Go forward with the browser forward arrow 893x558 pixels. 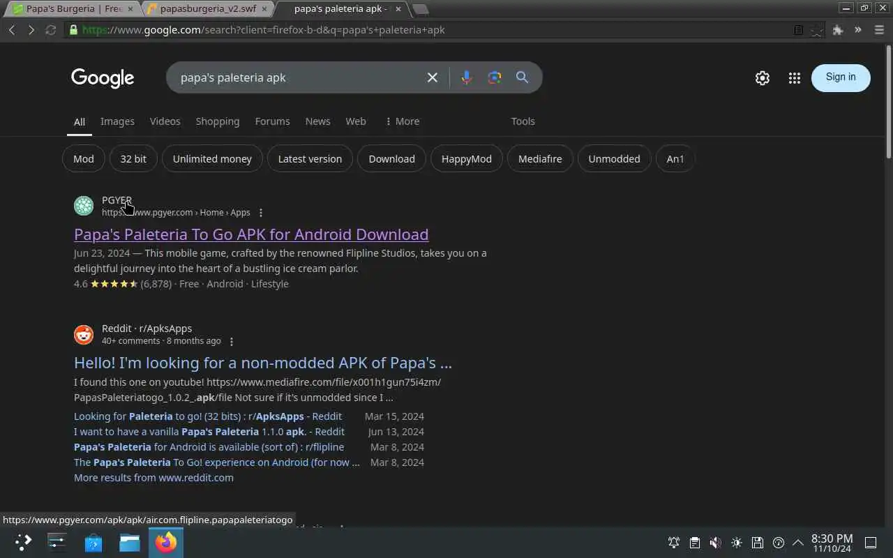31,30
